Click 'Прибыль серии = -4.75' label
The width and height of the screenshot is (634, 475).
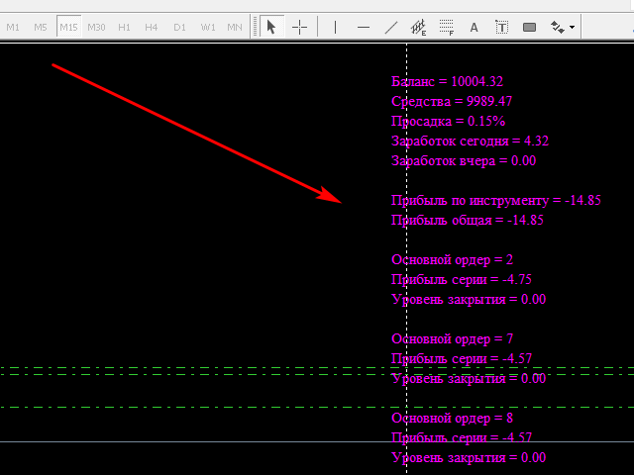pos(462,279)
